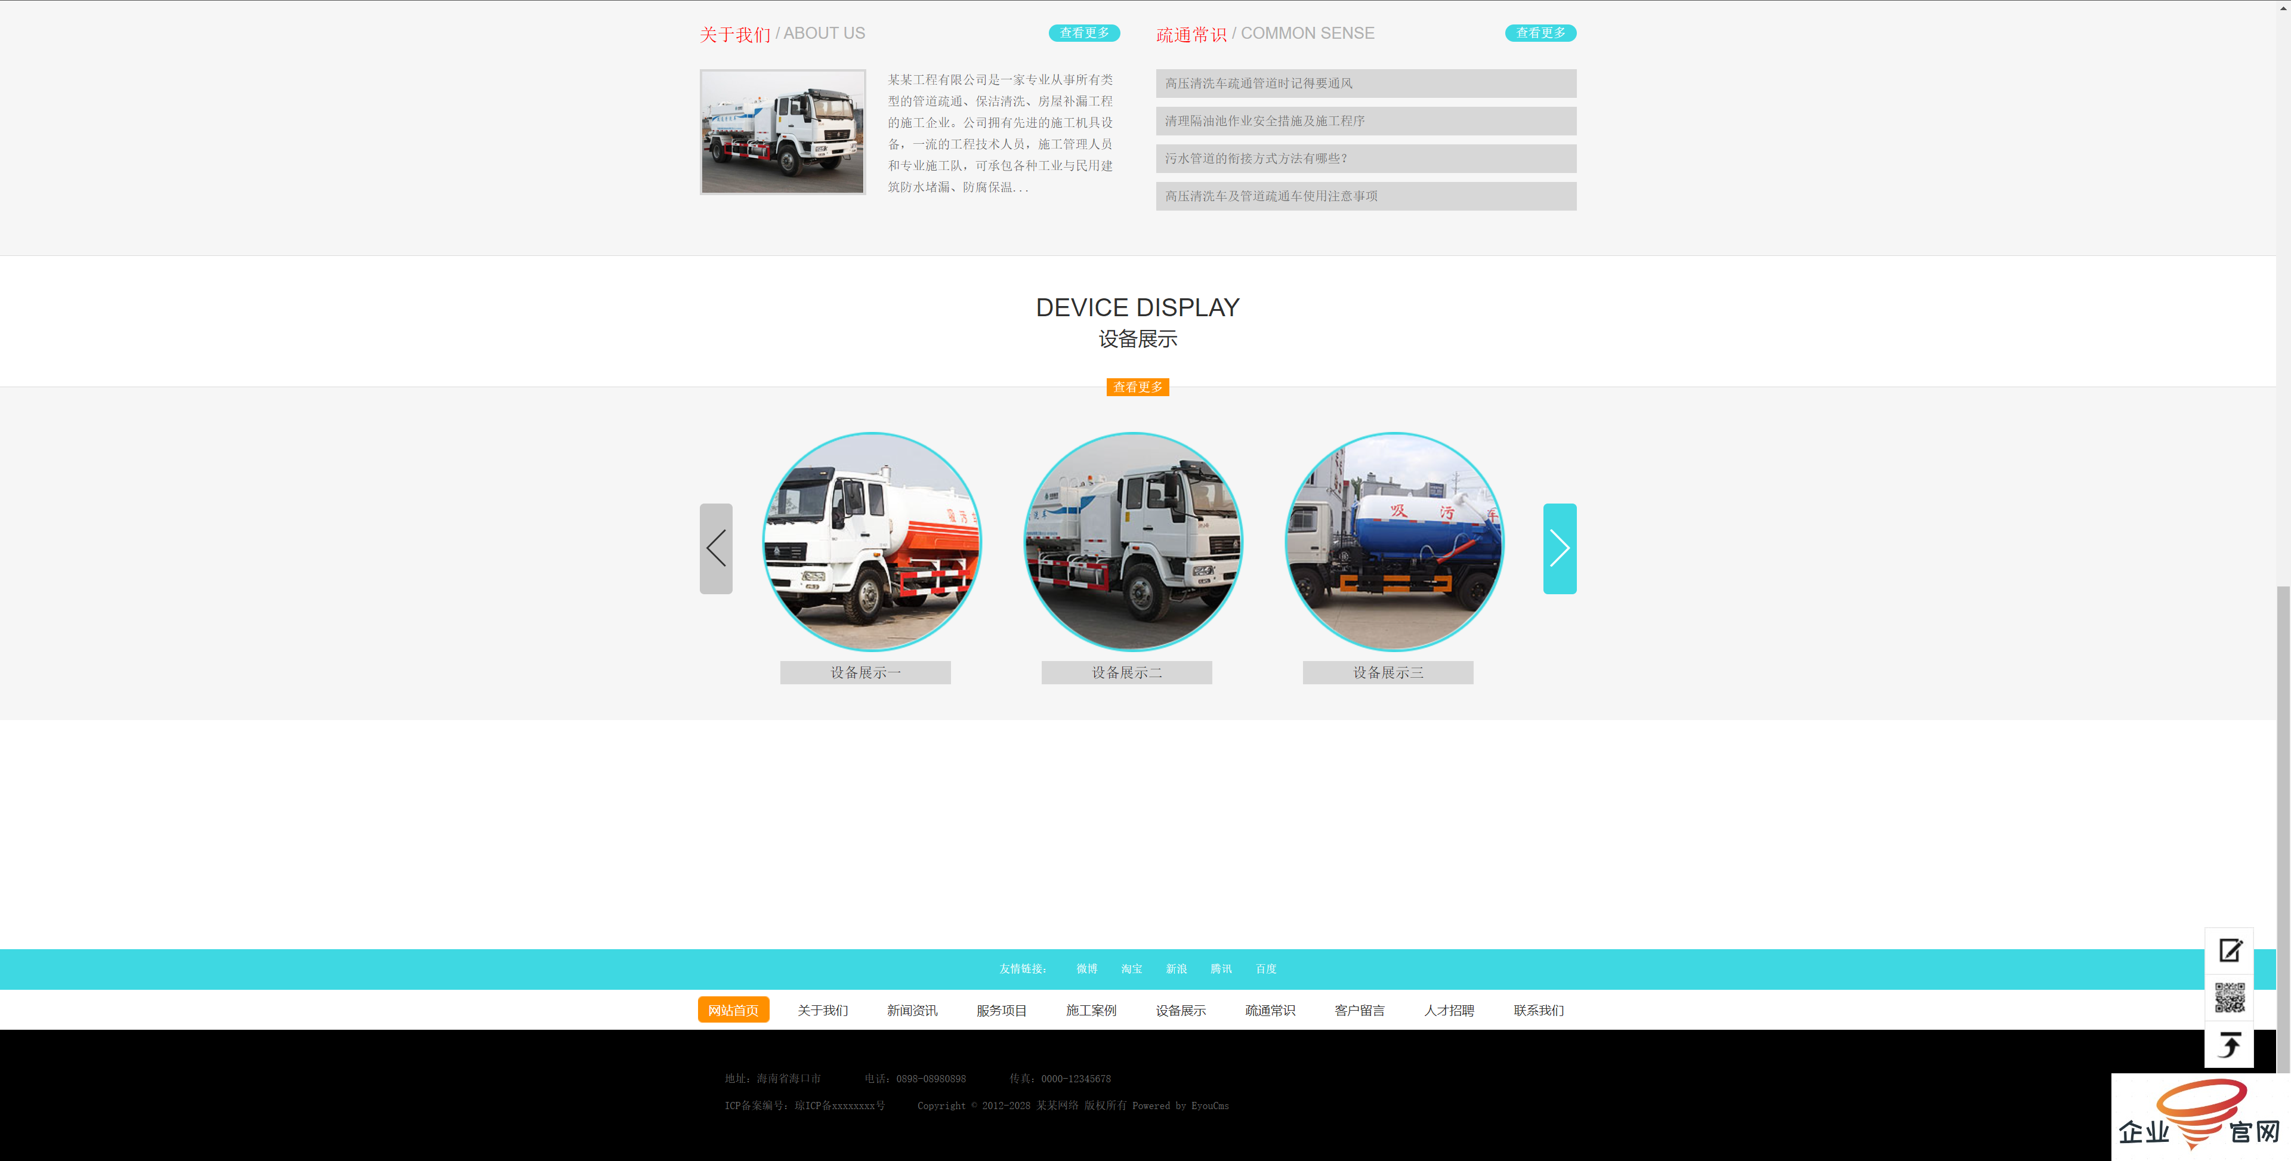Select 设备展示 in footer navigation
2291x1161 pixels.
point(1181,1009)
